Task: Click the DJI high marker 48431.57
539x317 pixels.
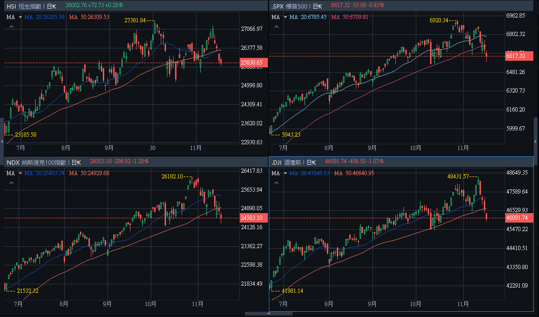Action: coord(458,176)
